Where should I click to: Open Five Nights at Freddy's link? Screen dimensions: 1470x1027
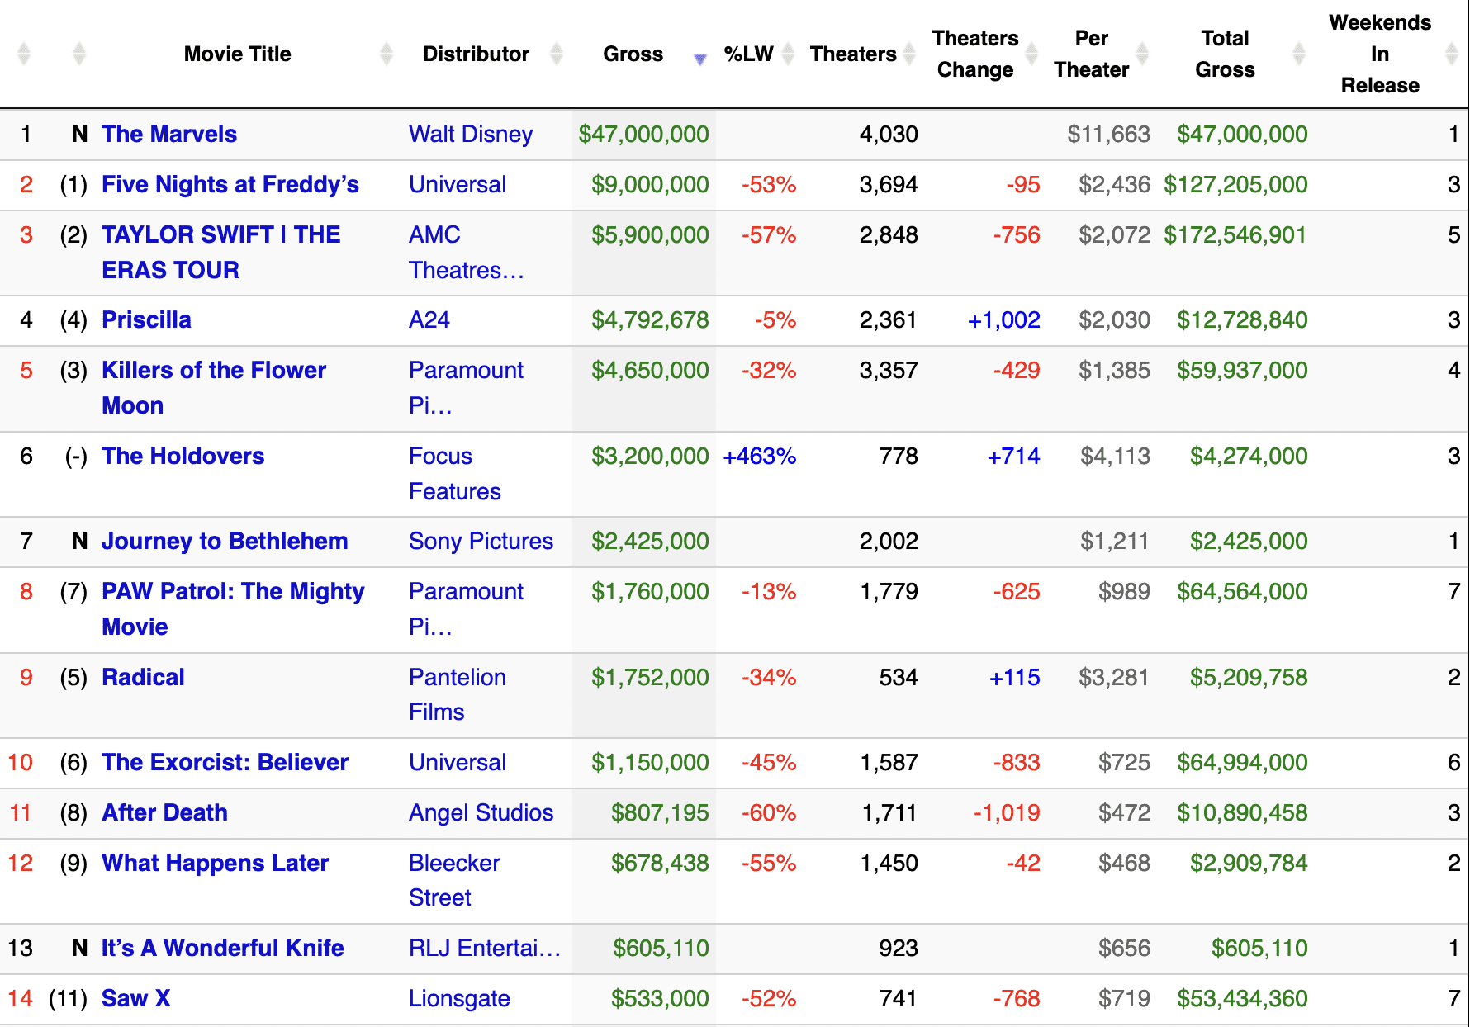pos(230,184)
